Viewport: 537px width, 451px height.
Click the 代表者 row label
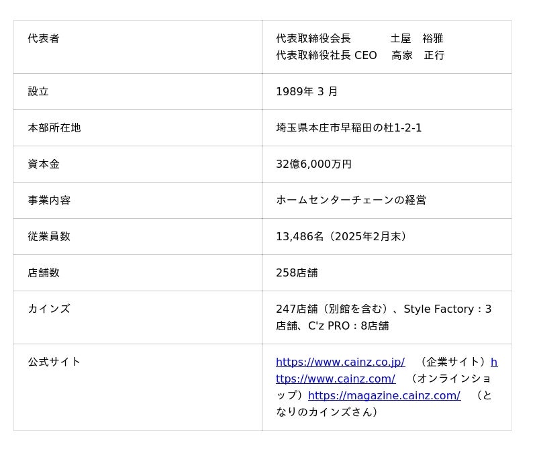coord(44,38)
